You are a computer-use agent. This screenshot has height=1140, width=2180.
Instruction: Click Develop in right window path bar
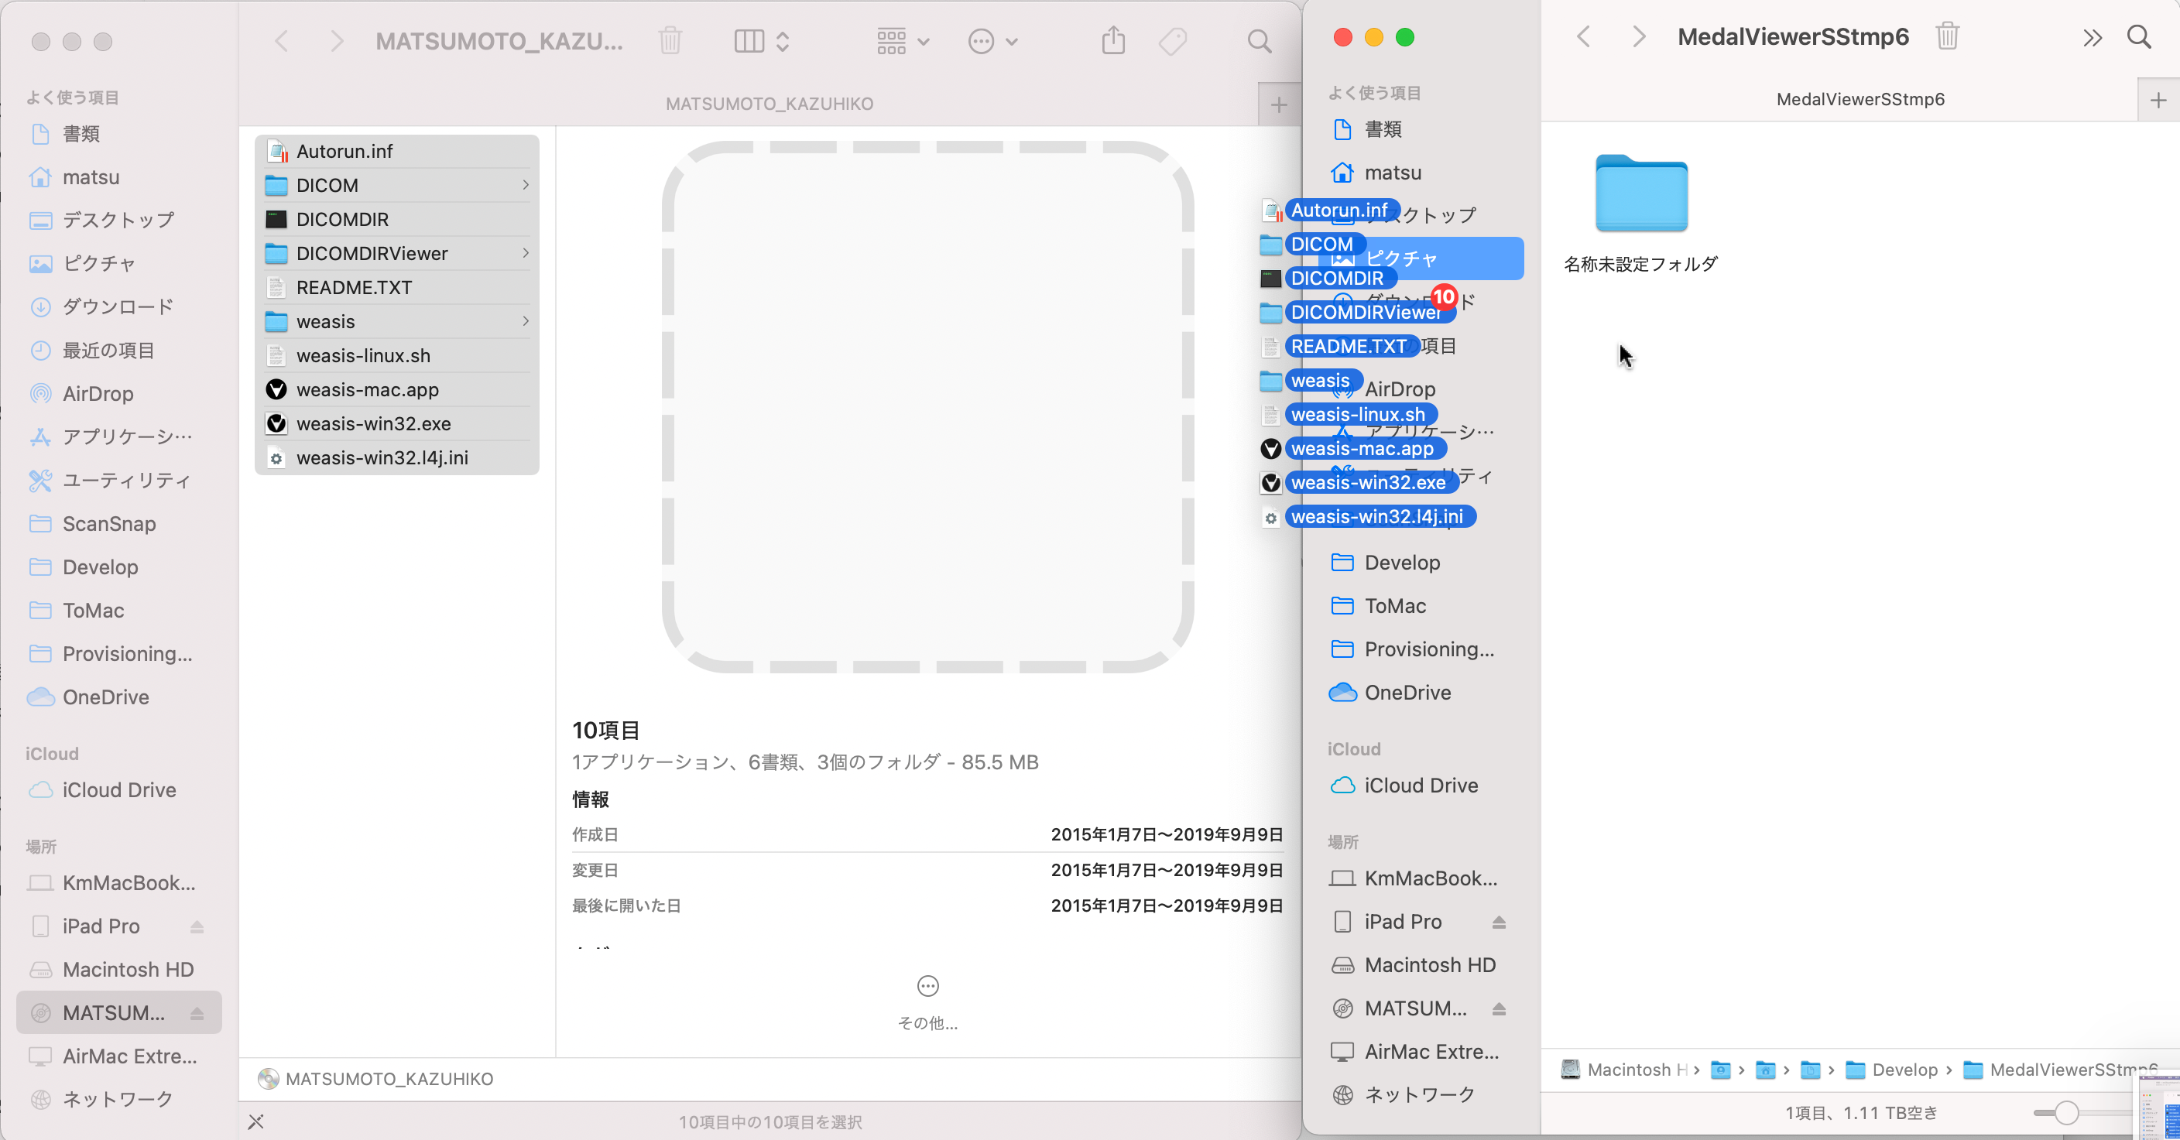pyautogui.click(x=1891, y=1069)
